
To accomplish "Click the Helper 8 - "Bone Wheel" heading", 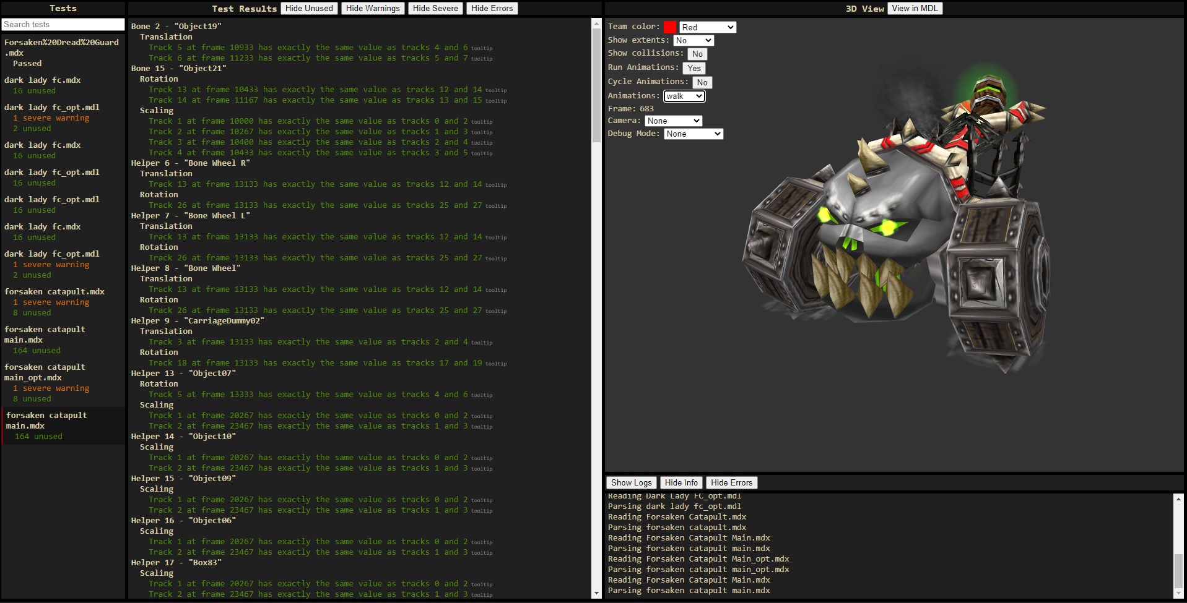I will click(x=186, y=268).
